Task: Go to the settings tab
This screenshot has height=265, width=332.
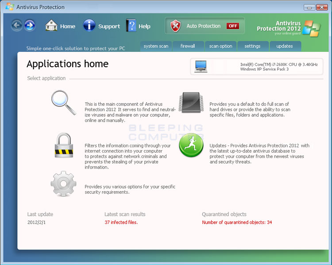Action: coord(253,46)
